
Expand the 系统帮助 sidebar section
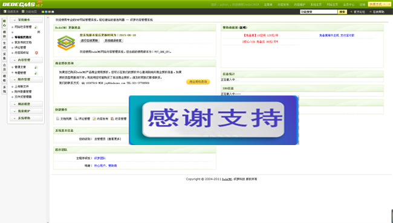point(26,118)
